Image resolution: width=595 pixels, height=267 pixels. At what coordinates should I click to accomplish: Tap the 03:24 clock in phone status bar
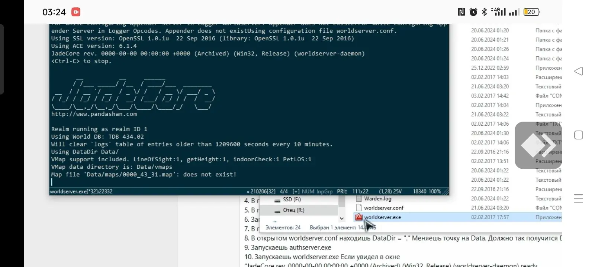(54, 12)
